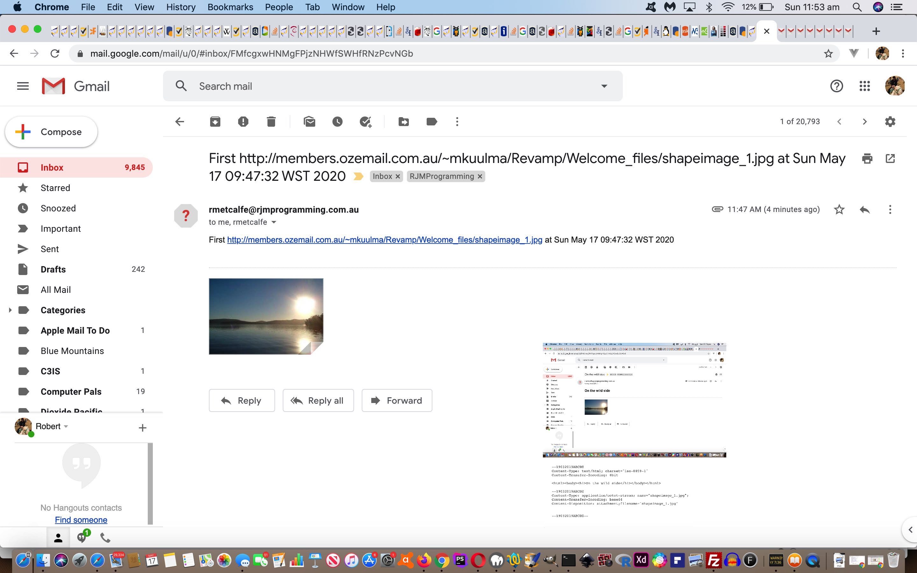Click the mark as done checkmark icon

[x=365, y=122]
